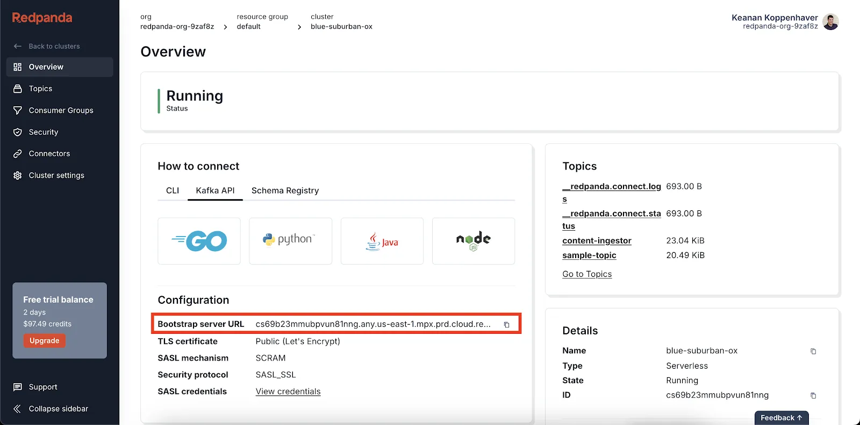Click View credentials link
Viewport: 860px width, 425px height.
[x=288, y=392]
